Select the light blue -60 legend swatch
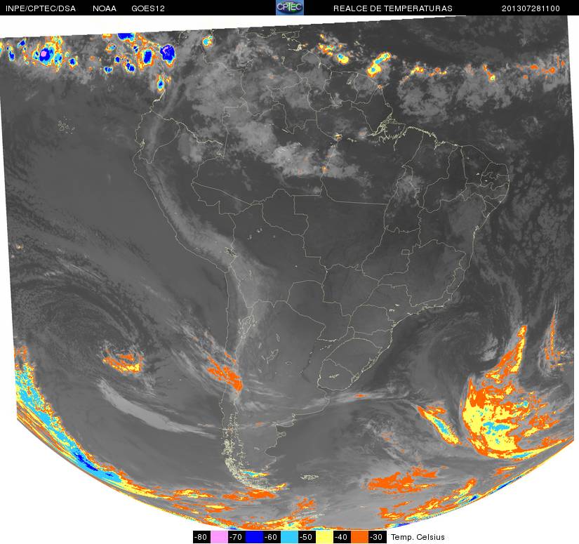 point(289,537)
